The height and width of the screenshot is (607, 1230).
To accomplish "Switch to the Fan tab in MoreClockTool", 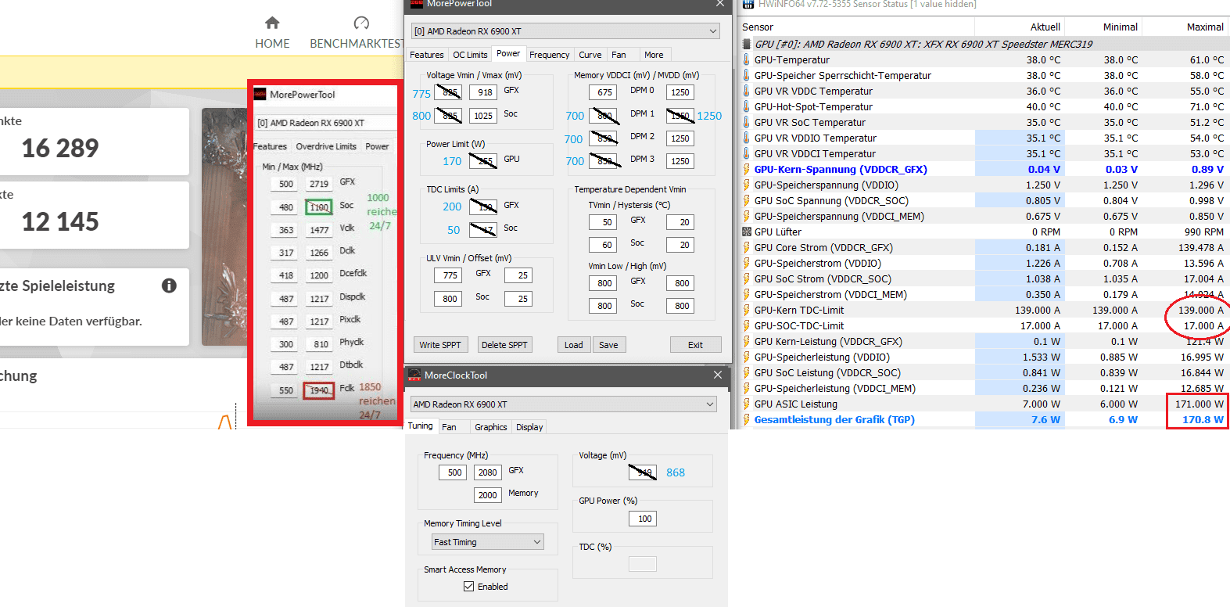I will click(449, 427).
